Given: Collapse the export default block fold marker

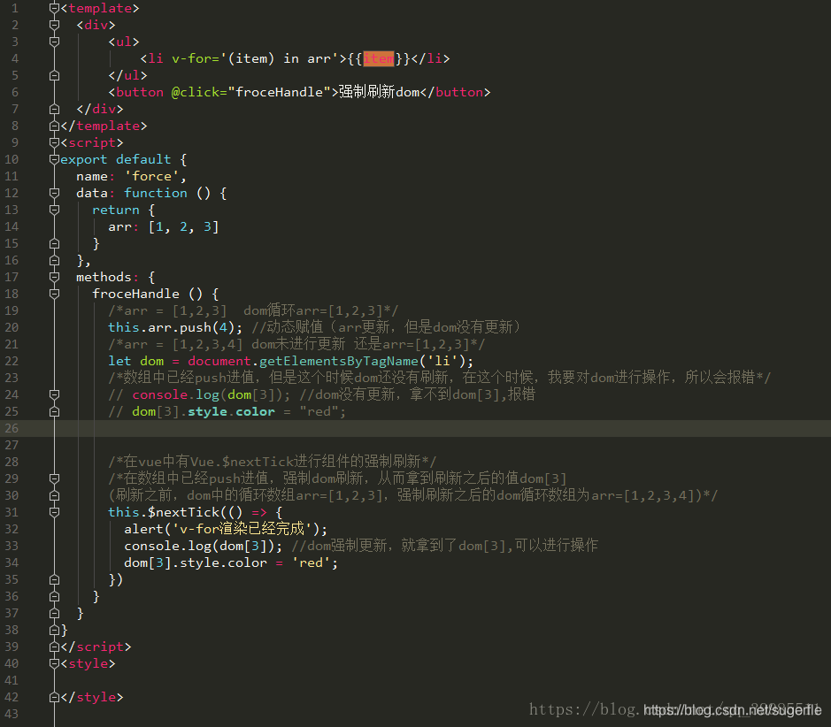Looking at the screenshot, I should point(54,159).
